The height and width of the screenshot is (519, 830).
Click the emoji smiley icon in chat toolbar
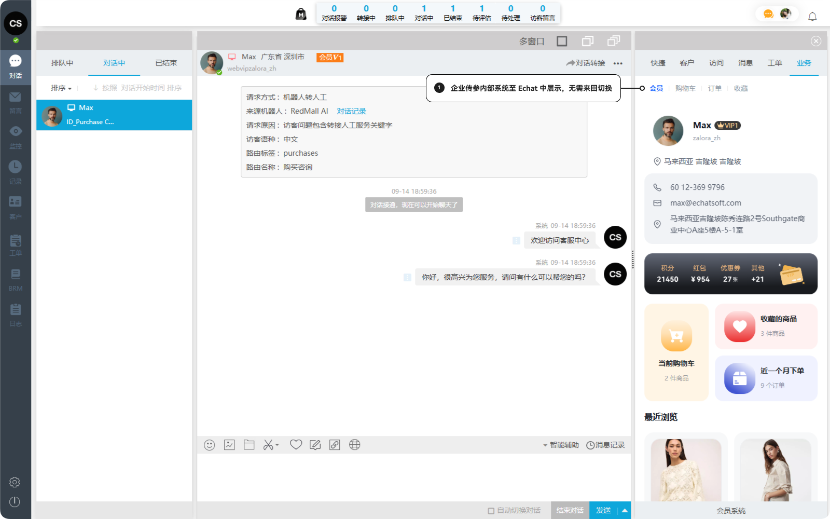click(210, 445)
